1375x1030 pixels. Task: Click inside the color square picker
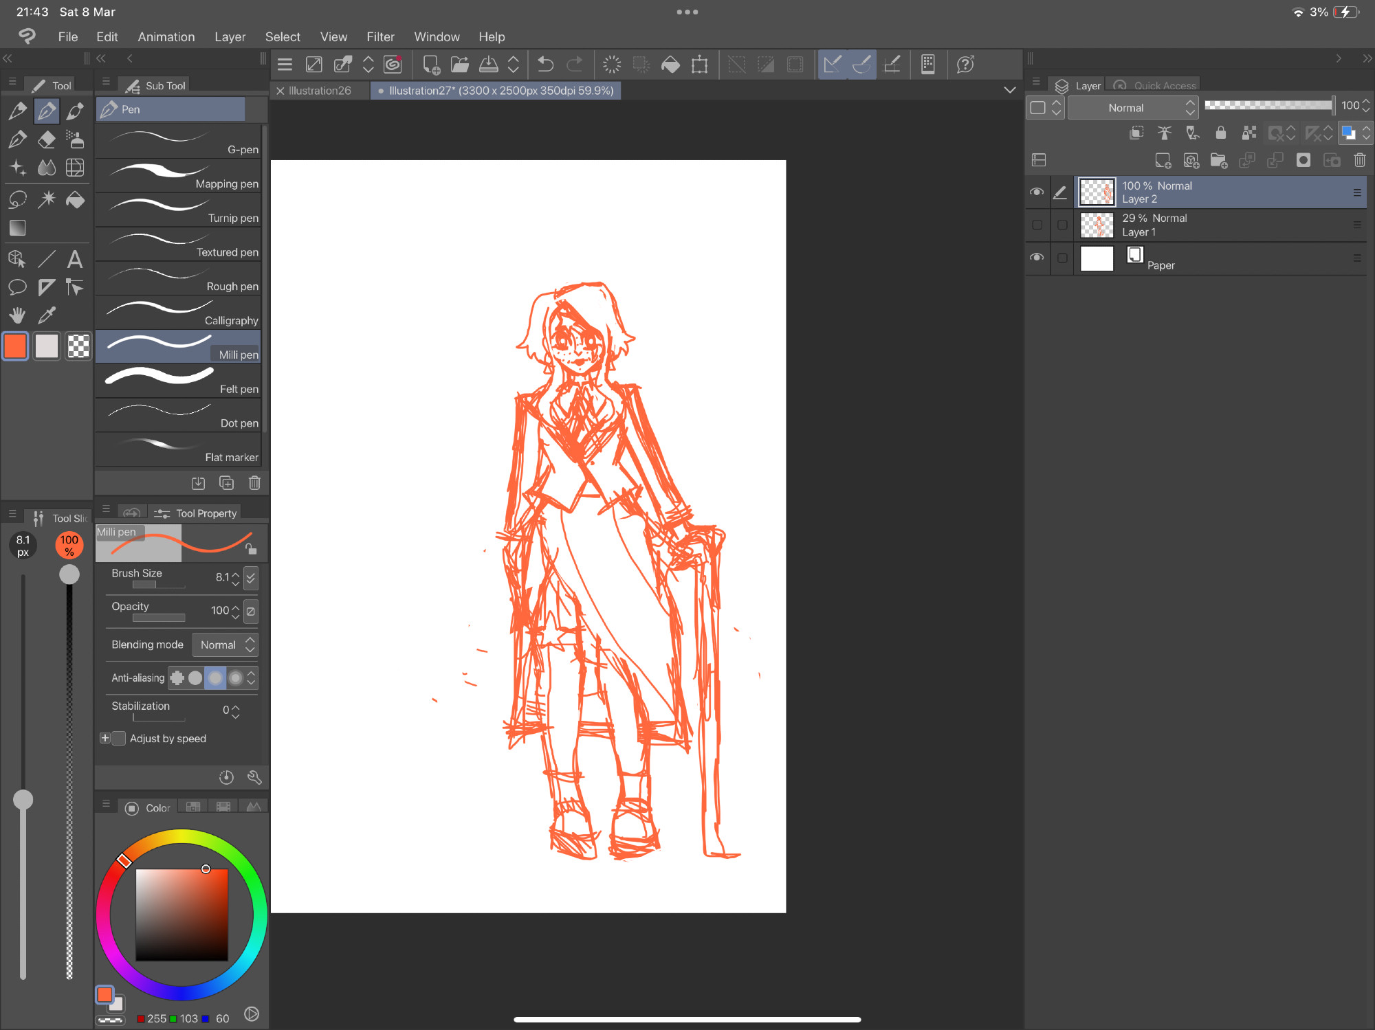[181, 915]
